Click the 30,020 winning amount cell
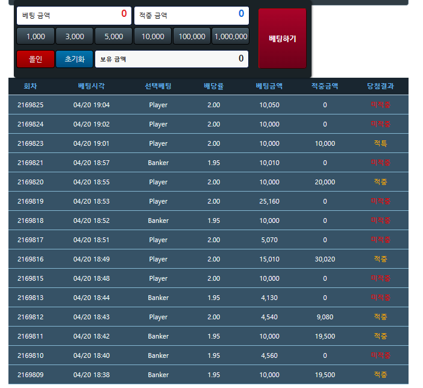 pos(325,259)
